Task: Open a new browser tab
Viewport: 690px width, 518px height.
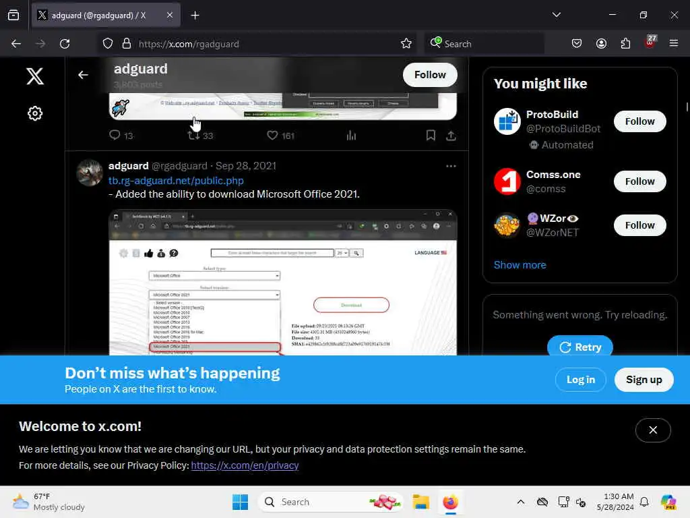Action: (x=195, y=15)
